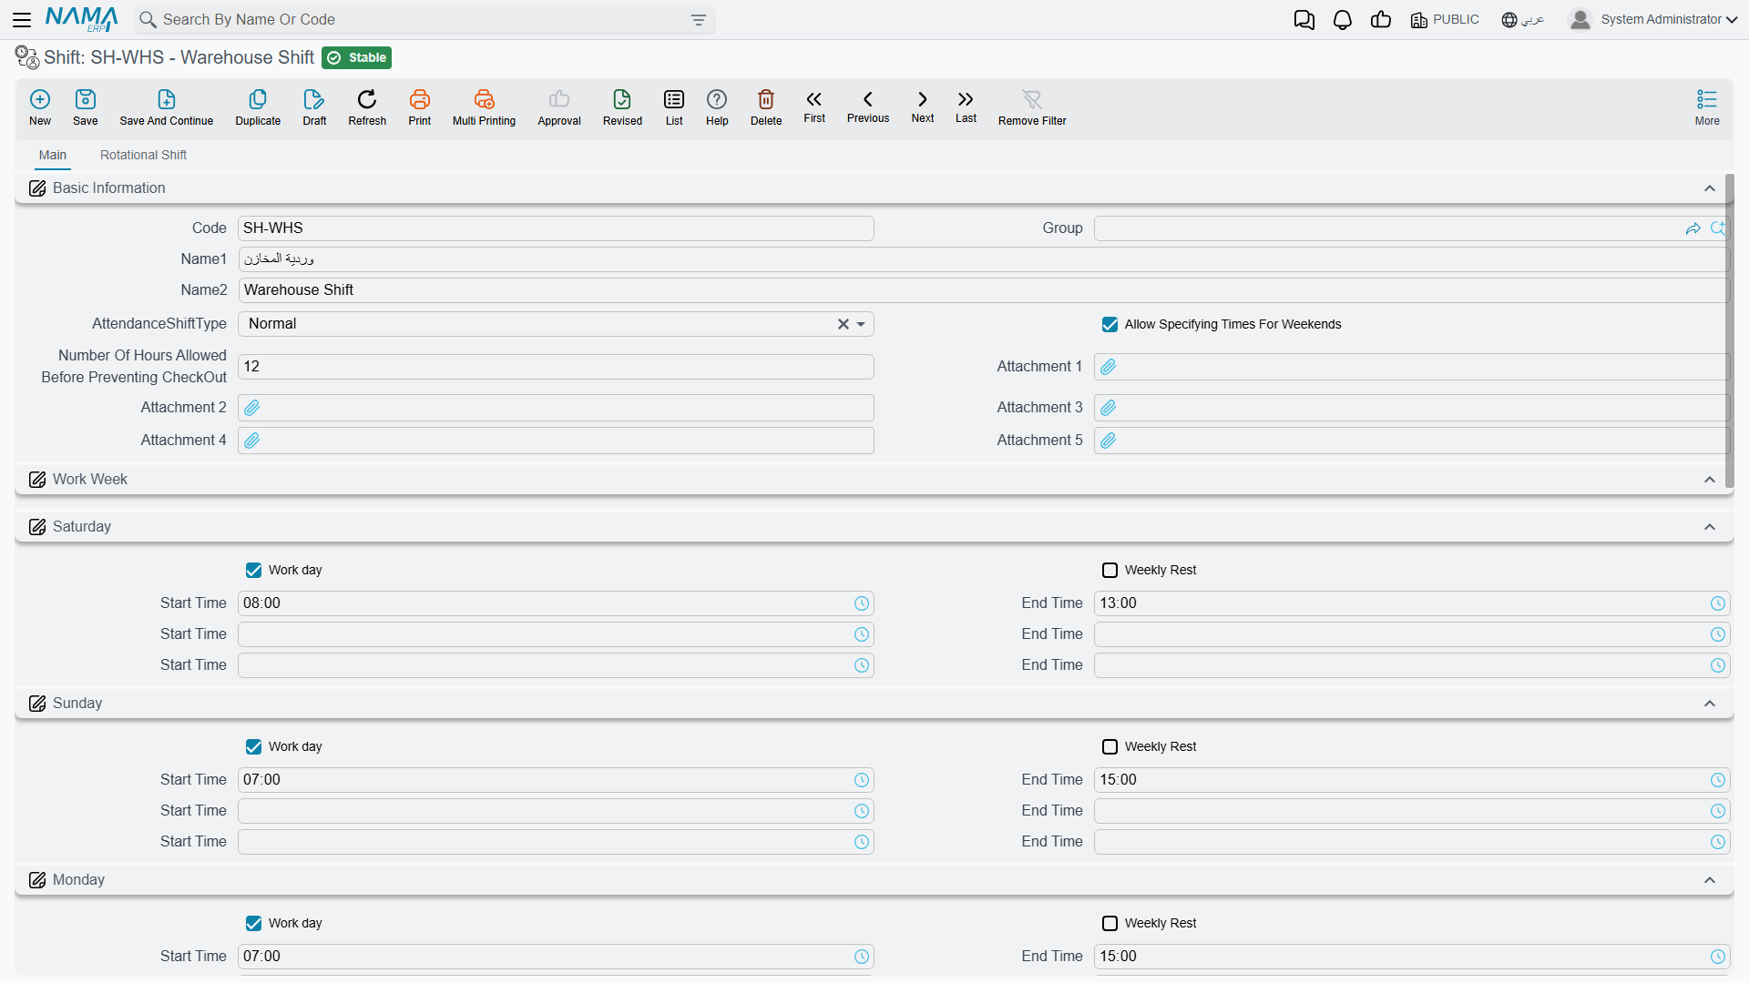Click the PUBLIC company button

point(1445,20)
